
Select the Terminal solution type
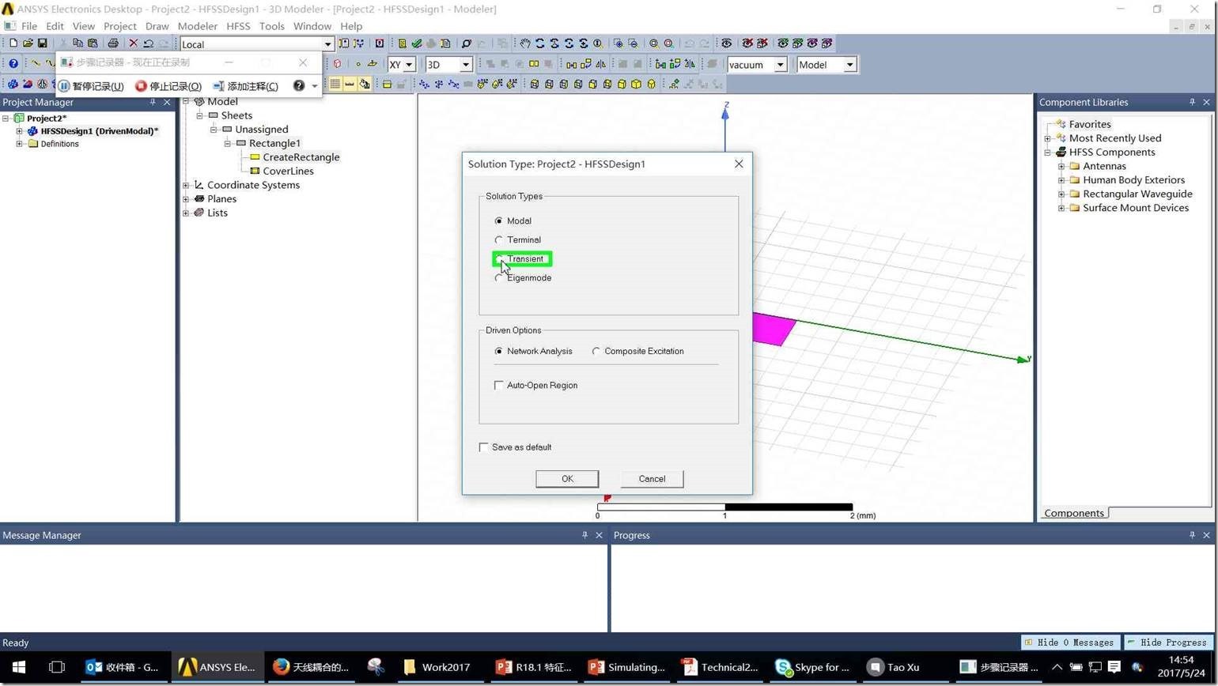(x=517, y=239)
